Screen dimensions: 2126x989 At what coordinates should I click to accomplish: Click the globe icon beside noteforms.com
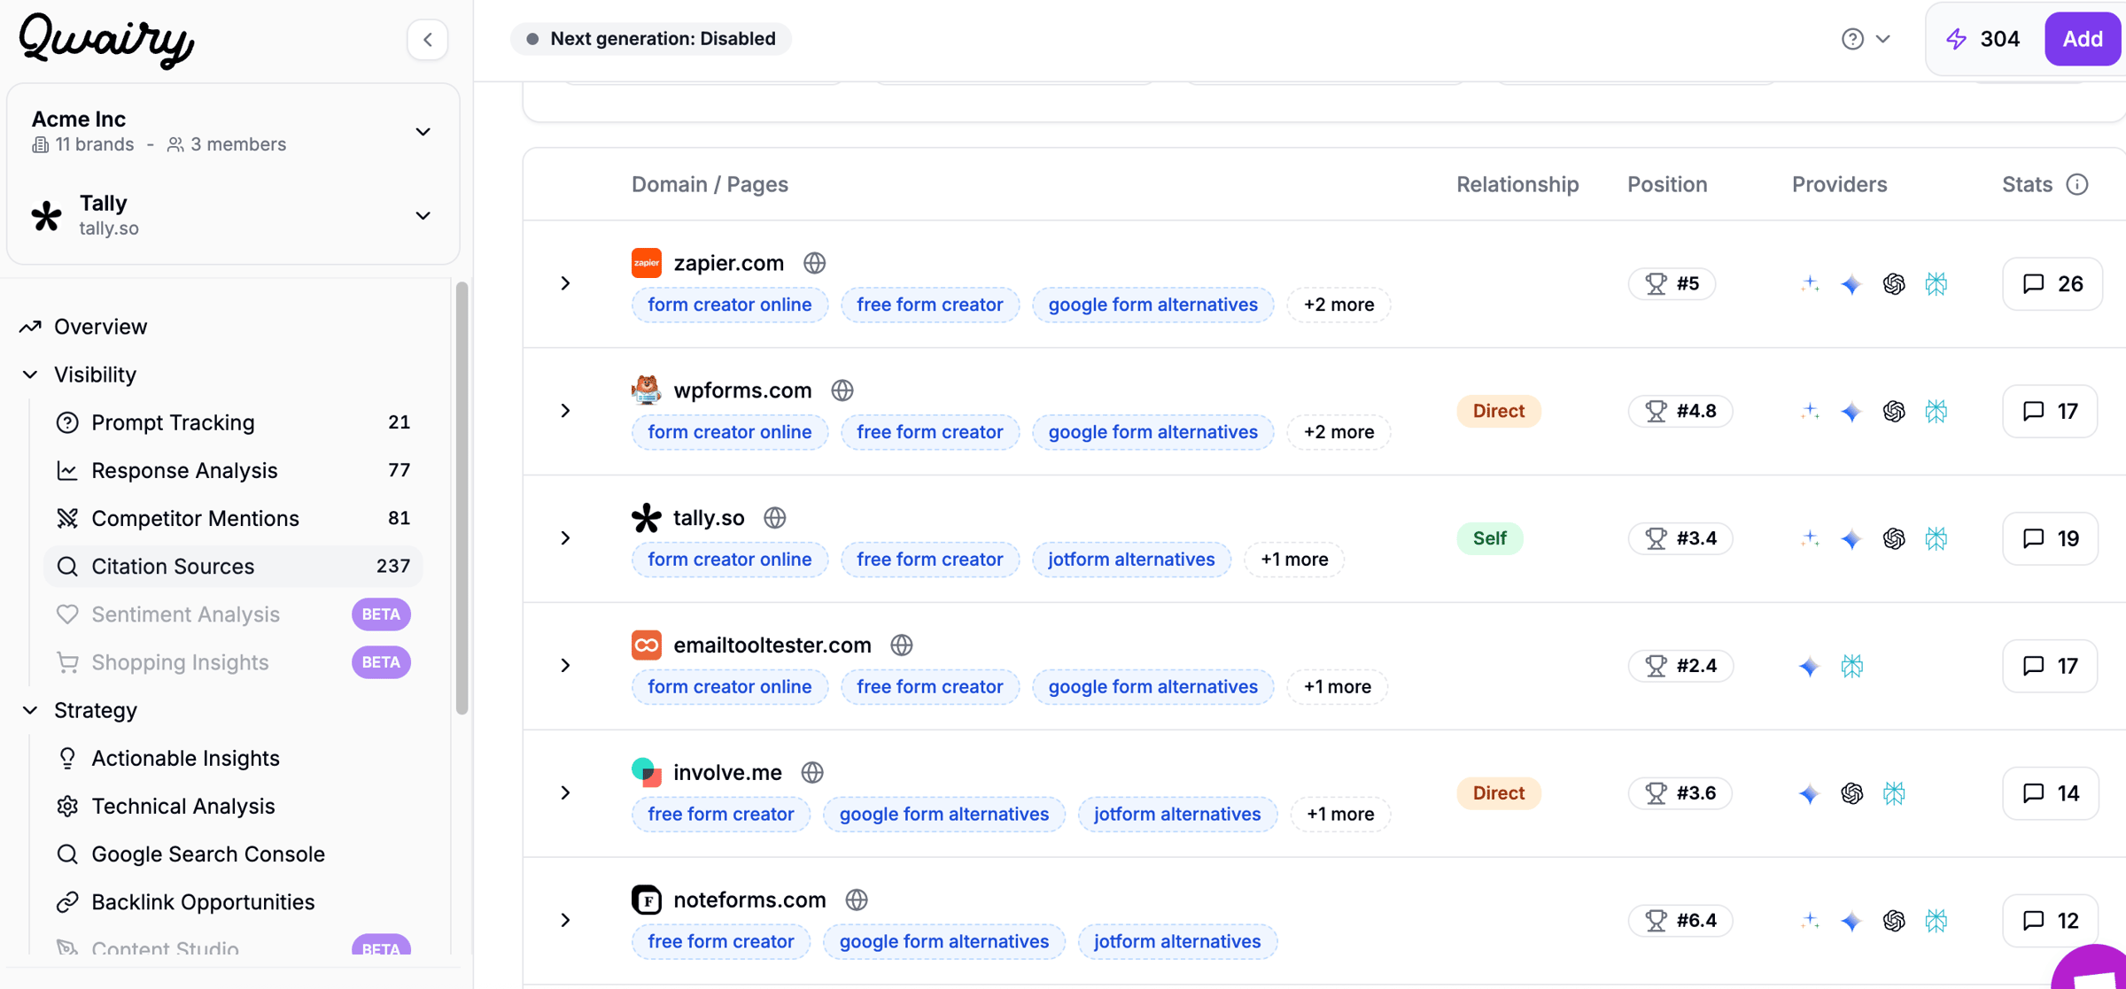click(856, 900)
